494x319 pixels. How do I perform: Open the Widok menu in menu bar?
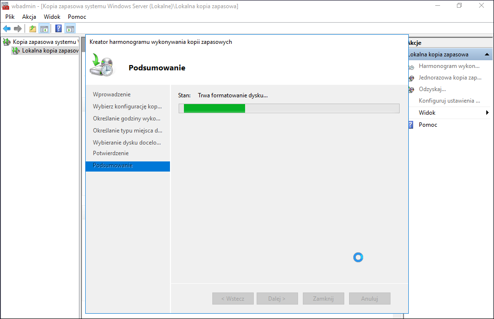[52, 17]
